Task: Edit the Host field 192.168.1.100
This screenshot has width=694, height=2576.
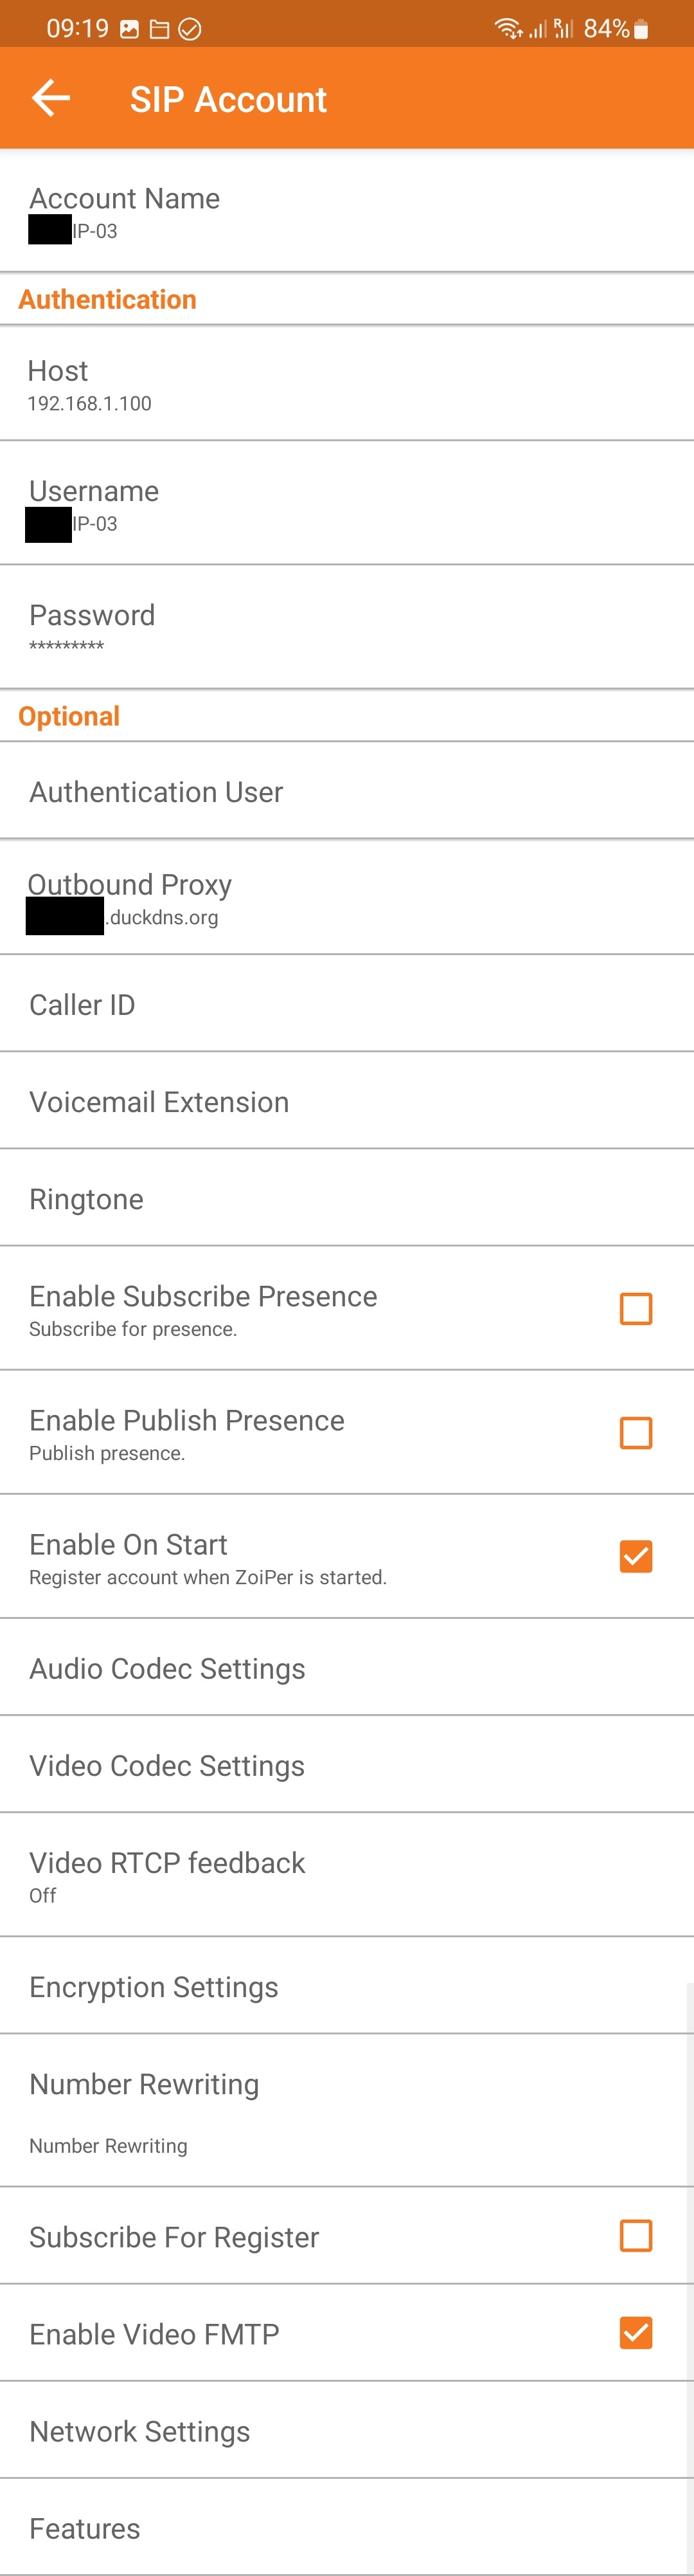Action: pos(346,384)
